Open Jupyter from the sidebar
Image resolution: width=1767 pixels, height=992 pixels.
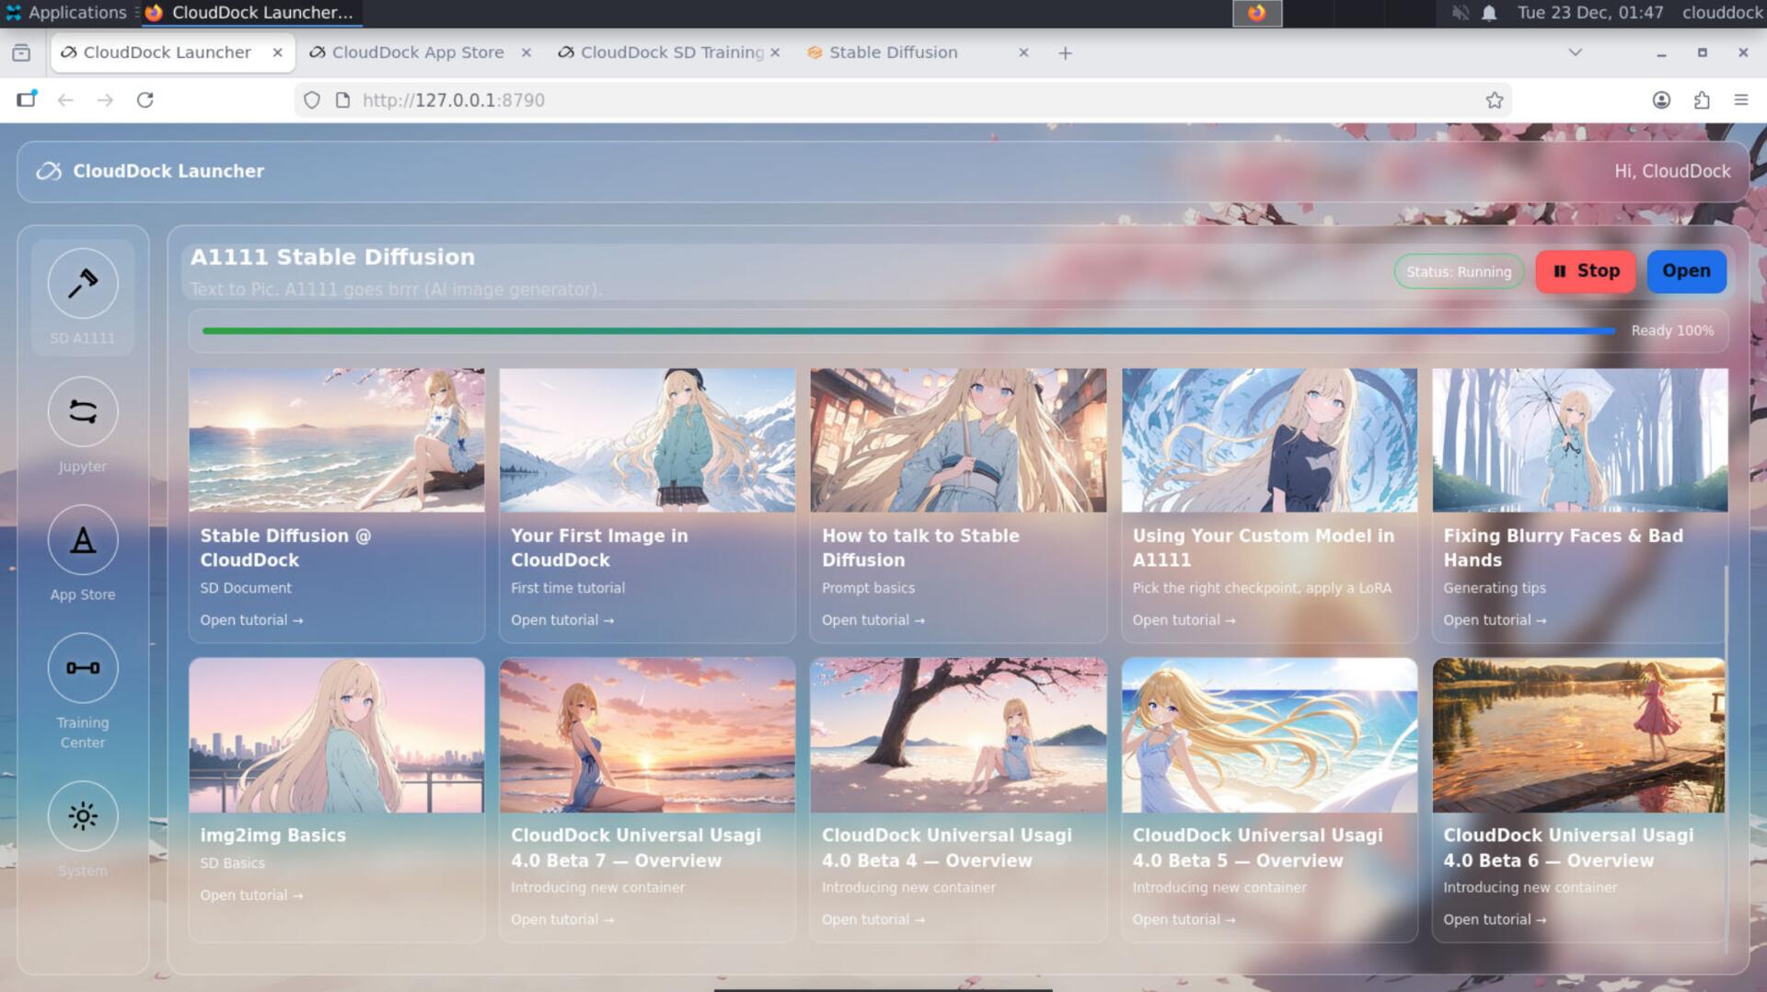[82, 412]
